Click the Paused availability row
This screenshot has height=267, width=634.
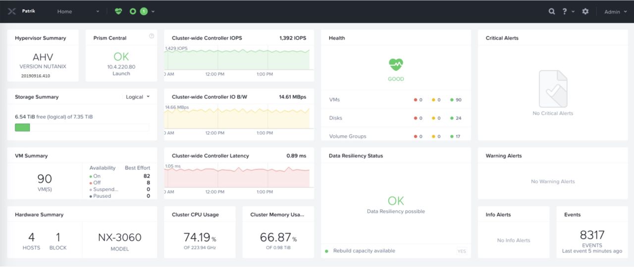click(x=119, y=196)
